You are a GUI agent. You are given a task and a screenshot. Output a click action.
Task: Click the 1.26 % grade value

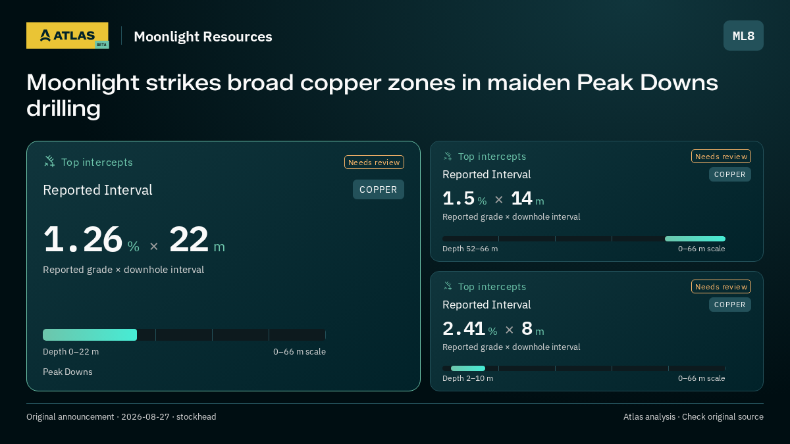coord(91,239)
